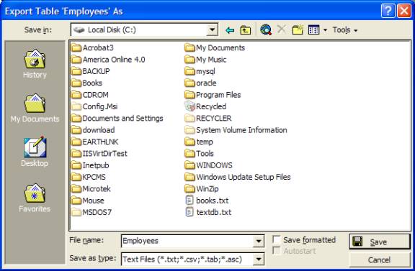Select the Windows Update Setup Files folder
Image resolution: width=415 pixels, height=271 pixels.
click(238, 178)
